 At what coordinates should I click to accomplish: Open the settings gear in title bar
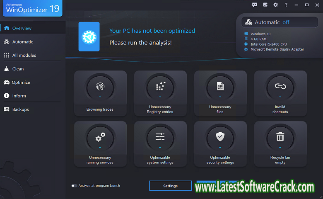pyautogui.click(x=276, y=5)
